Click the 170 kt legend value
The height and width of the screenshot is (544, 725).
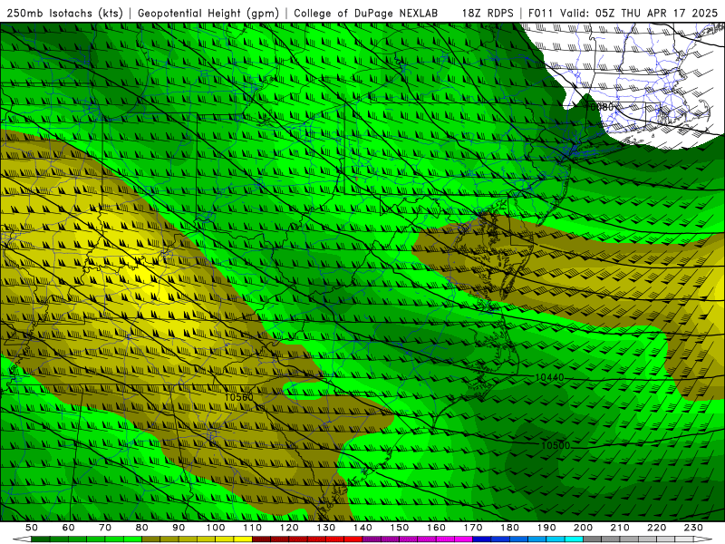coord(473,528)
